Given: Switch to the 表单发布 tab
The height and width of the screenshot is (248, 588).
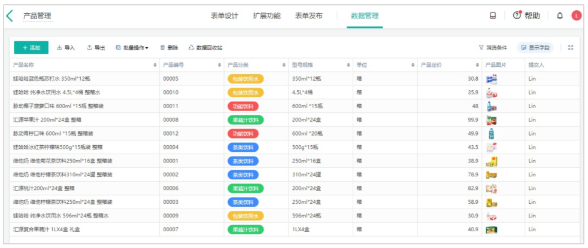Looking at the screenshot, I should click(308, 16).
